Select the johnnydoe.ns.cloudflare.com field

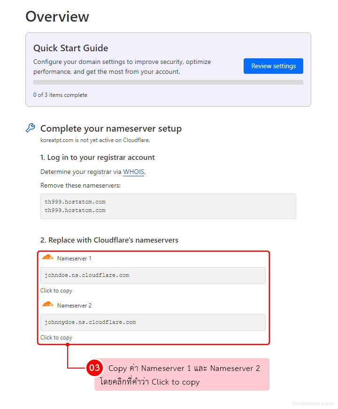[153, 322]
